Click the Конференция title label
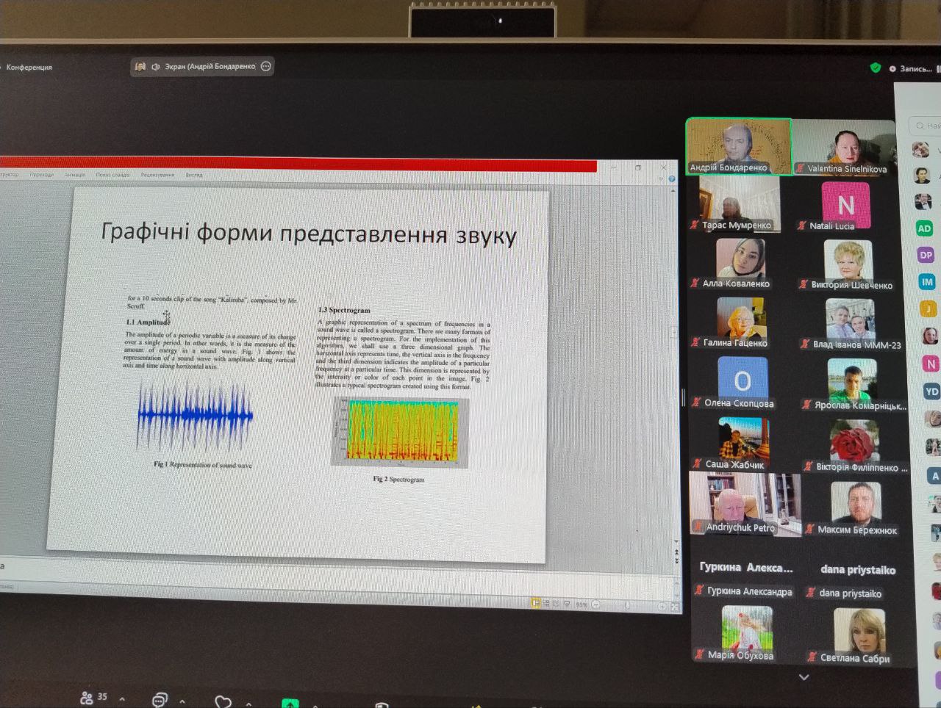 point(29,67)
